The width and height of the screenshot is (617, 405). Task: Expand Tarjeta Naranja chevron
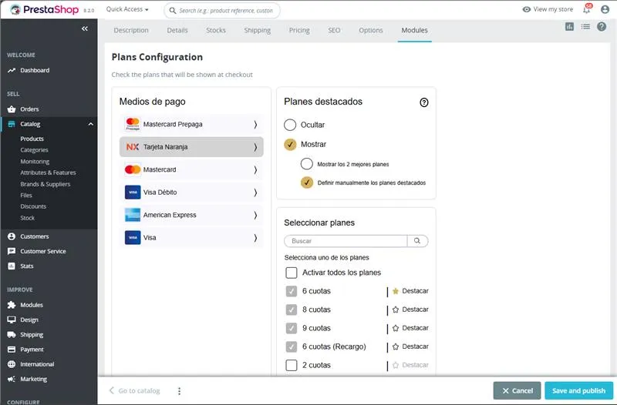(x=255, y=147)
